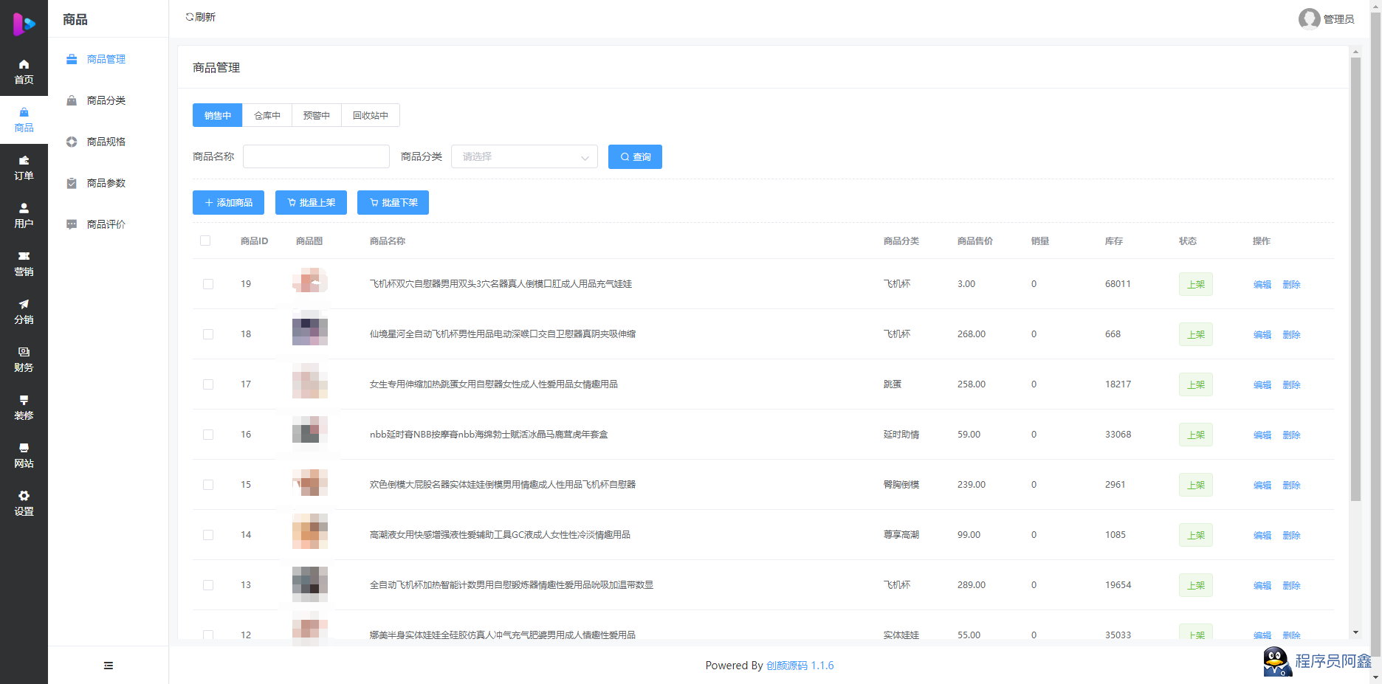Click 编辑 link for product 18
This screenshot has height=684, width=1382.
[1262, 334]
